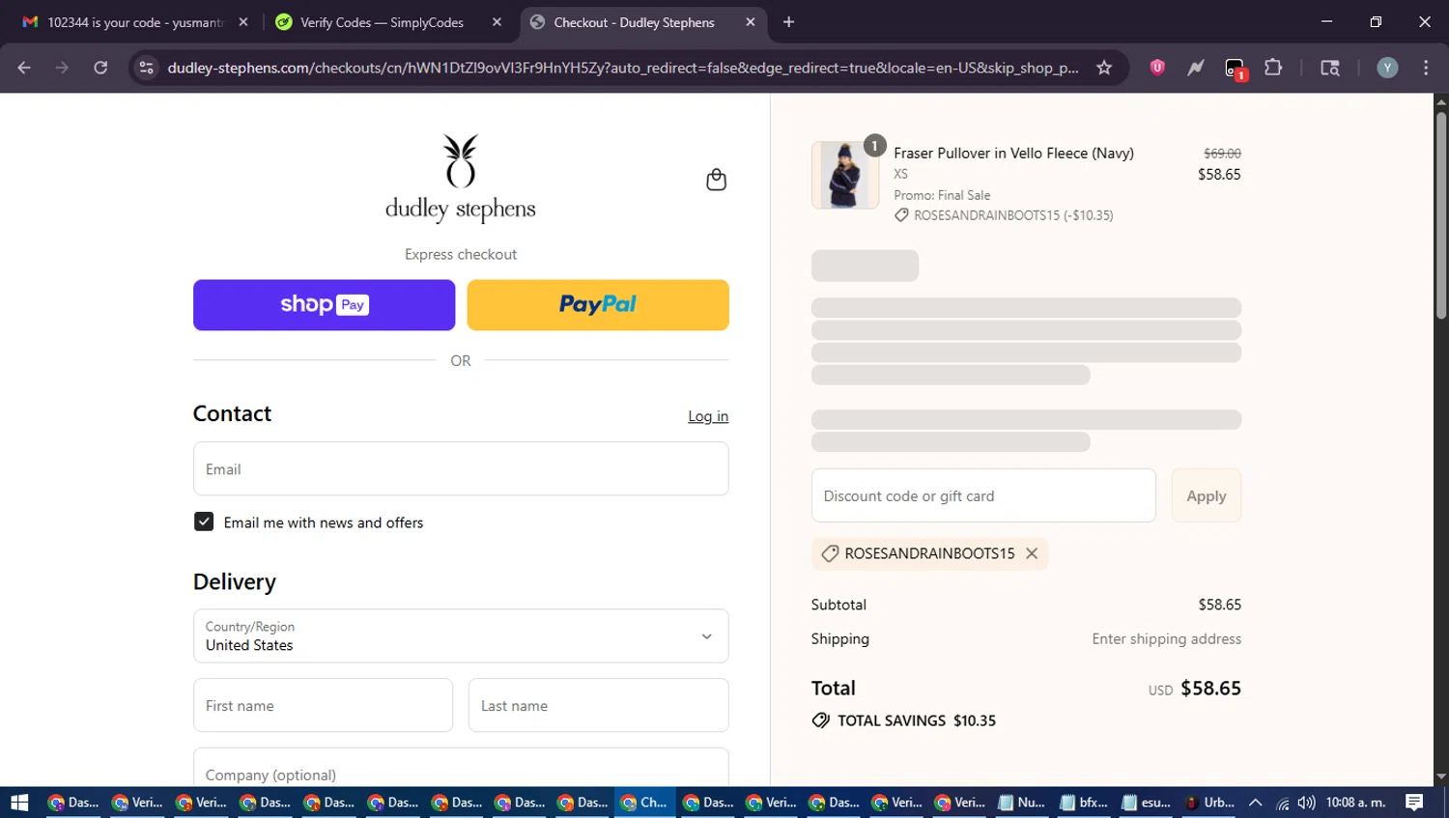Close the Verify Codes SimplyCodes tab

(497, 22)
